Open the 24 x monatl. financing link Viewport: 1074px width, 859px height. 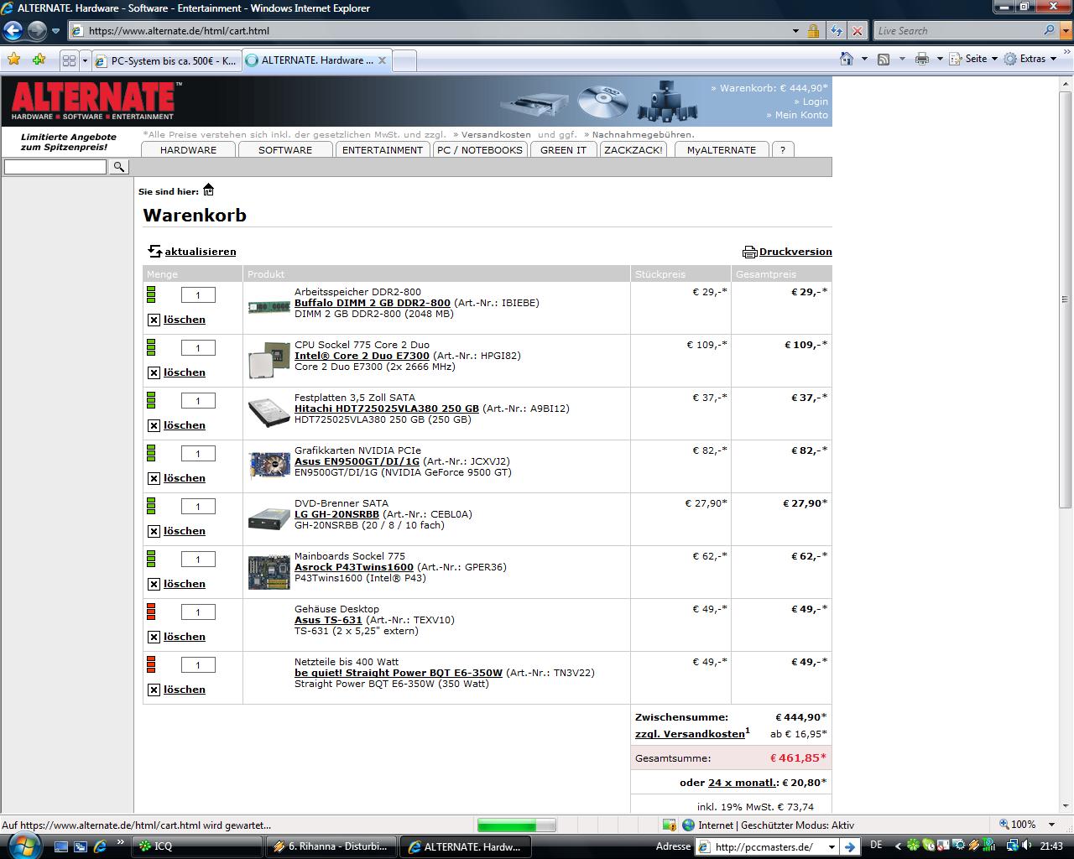(743, 783)
